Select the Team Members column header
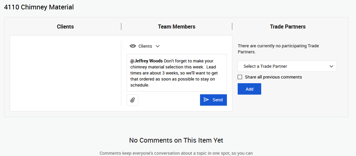This screenshot has width=356, height=156. coord(176,27)
